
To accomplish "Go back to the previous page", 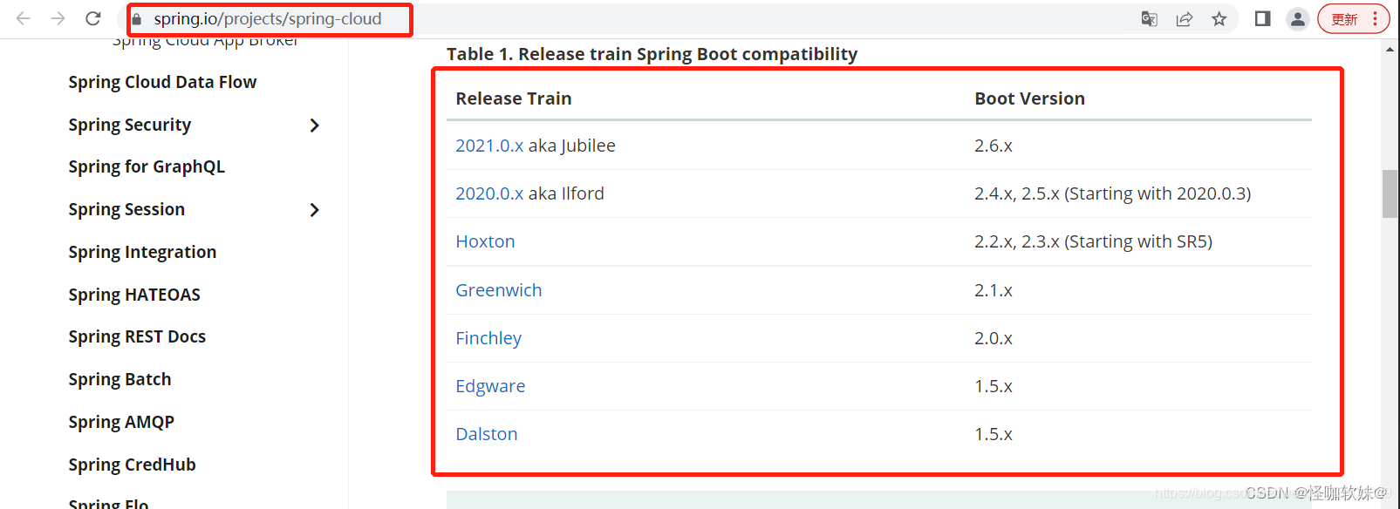I will (x=24, y=18).
